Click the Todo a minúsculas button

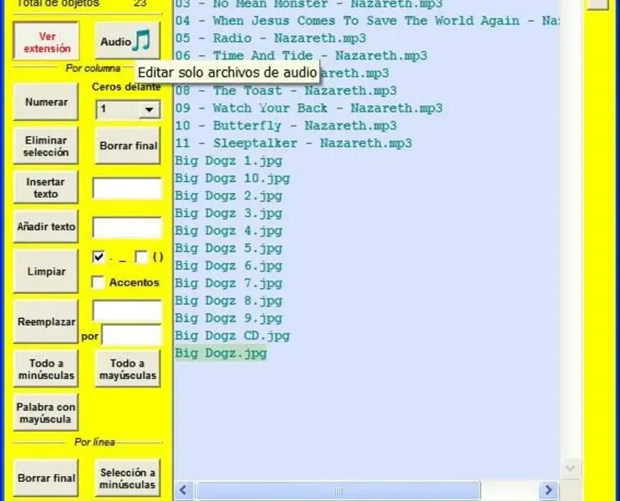coord(46,369)
